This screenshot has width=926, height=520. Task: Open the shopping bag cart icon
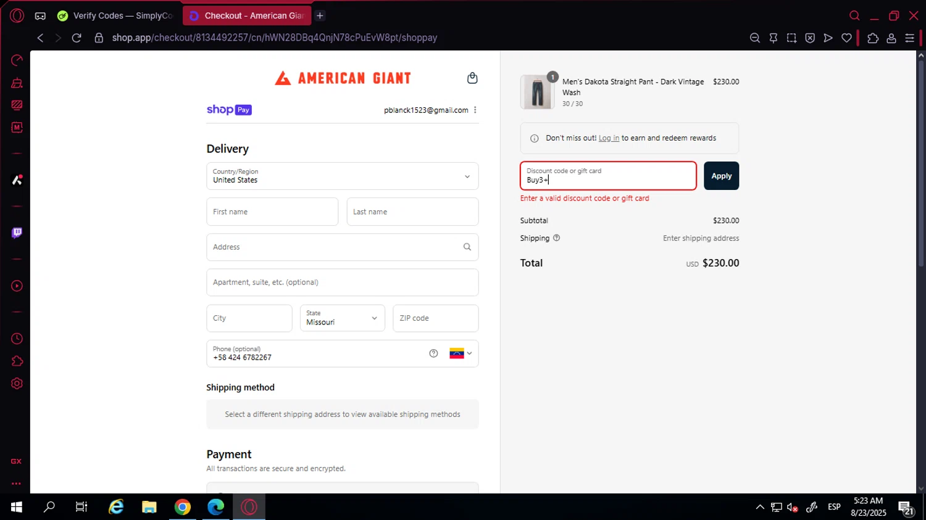(x=472, y=78)
